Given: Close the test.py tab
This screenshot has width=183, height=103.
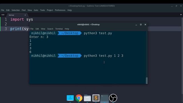Looking at the screenshot, I should 25,15.
